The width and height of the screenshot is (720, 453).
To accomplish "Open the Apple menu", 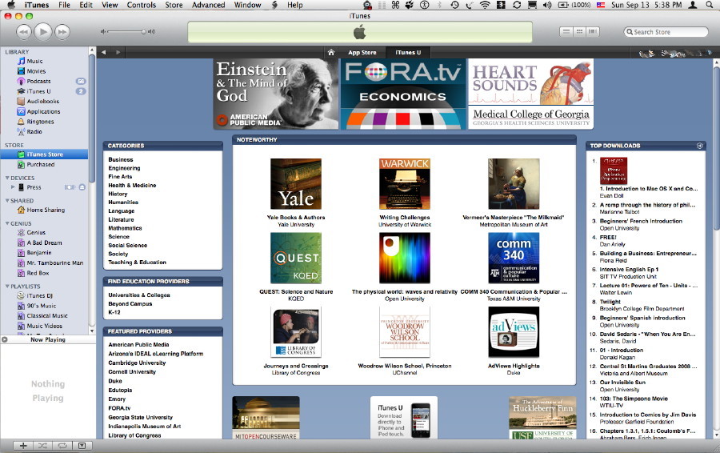I will point(11,5).
